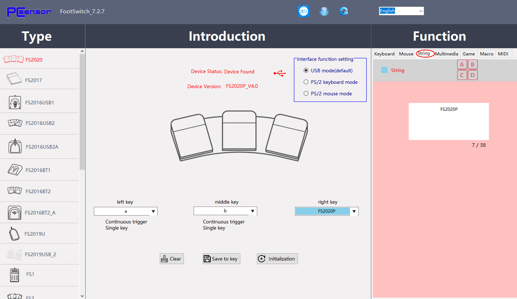Open the language dropdown showing English

pos(402,11)
